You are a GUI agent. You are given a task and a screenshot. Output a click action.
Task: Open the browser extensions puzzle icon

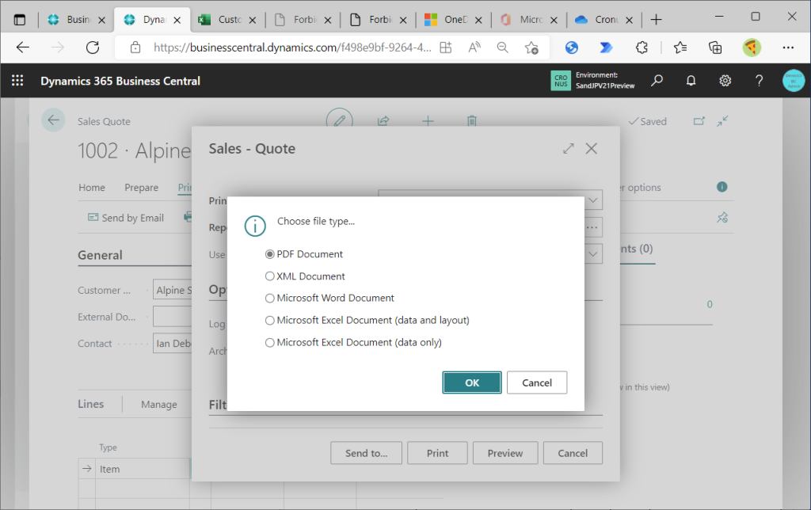point(642,48)
